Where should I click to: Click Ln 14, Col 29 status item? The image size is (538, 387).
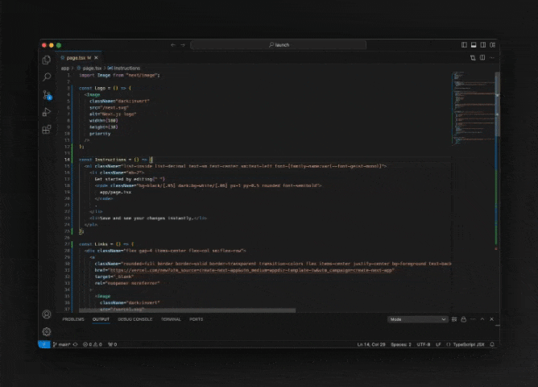tap(371, 344)
